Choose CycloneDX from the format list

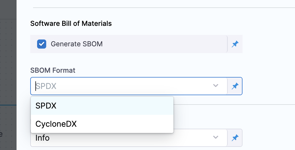pos(56,124)
